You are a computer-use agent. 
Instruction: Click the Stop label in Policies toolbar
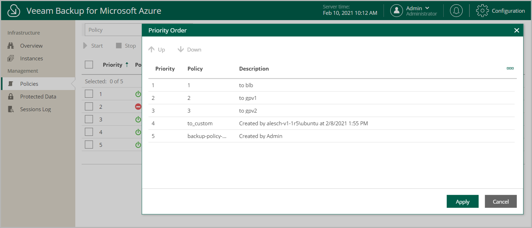tap(130, 46)
